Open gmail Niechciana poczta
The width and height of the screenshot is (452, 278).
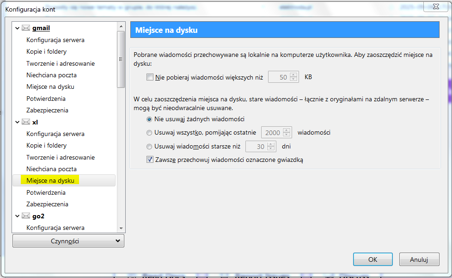click(x=51, y=75)
